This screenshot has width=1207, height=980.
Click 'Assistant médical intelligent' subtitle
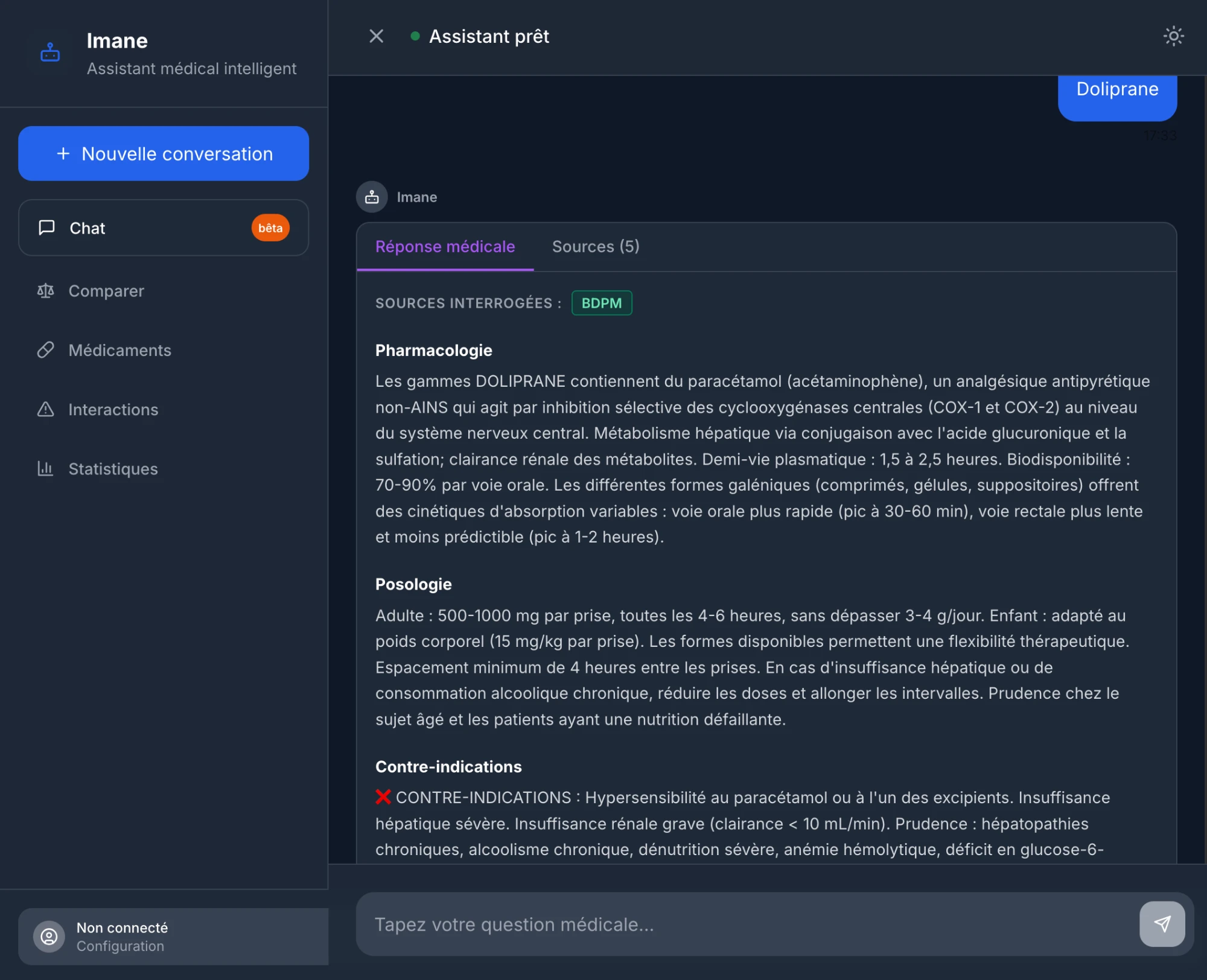[x=192, y=69]
